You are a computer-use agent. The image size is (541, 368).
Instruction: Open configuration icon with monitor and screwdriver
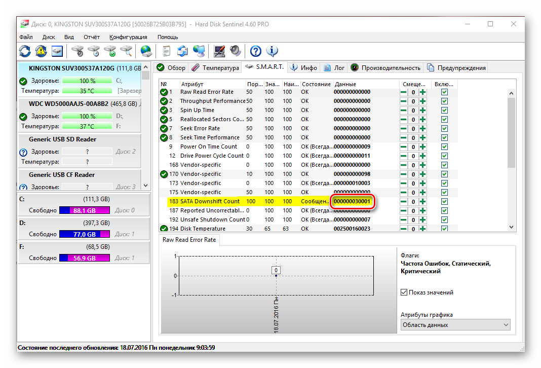[219, 51]
